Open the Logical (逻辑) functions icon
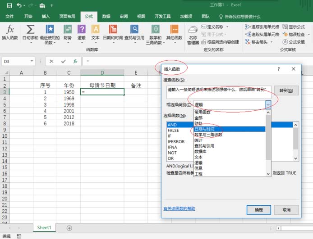Image resolution: width=313 pixels, height=239 pixels. click(x=81, y=30)
